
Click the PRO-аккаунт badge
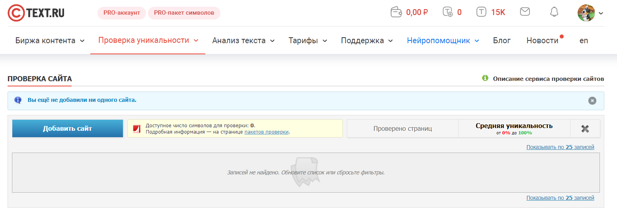pos(122,13)
